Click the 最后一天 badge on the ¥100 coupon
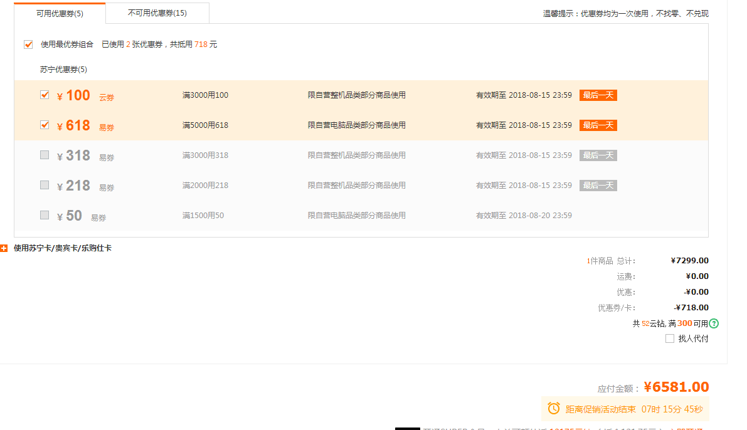 (598, 95)
